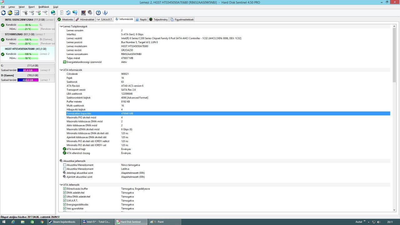Select Formázatlan kapacitás row
The width and height of the screenshot is (400, 225).
point(228,113)
